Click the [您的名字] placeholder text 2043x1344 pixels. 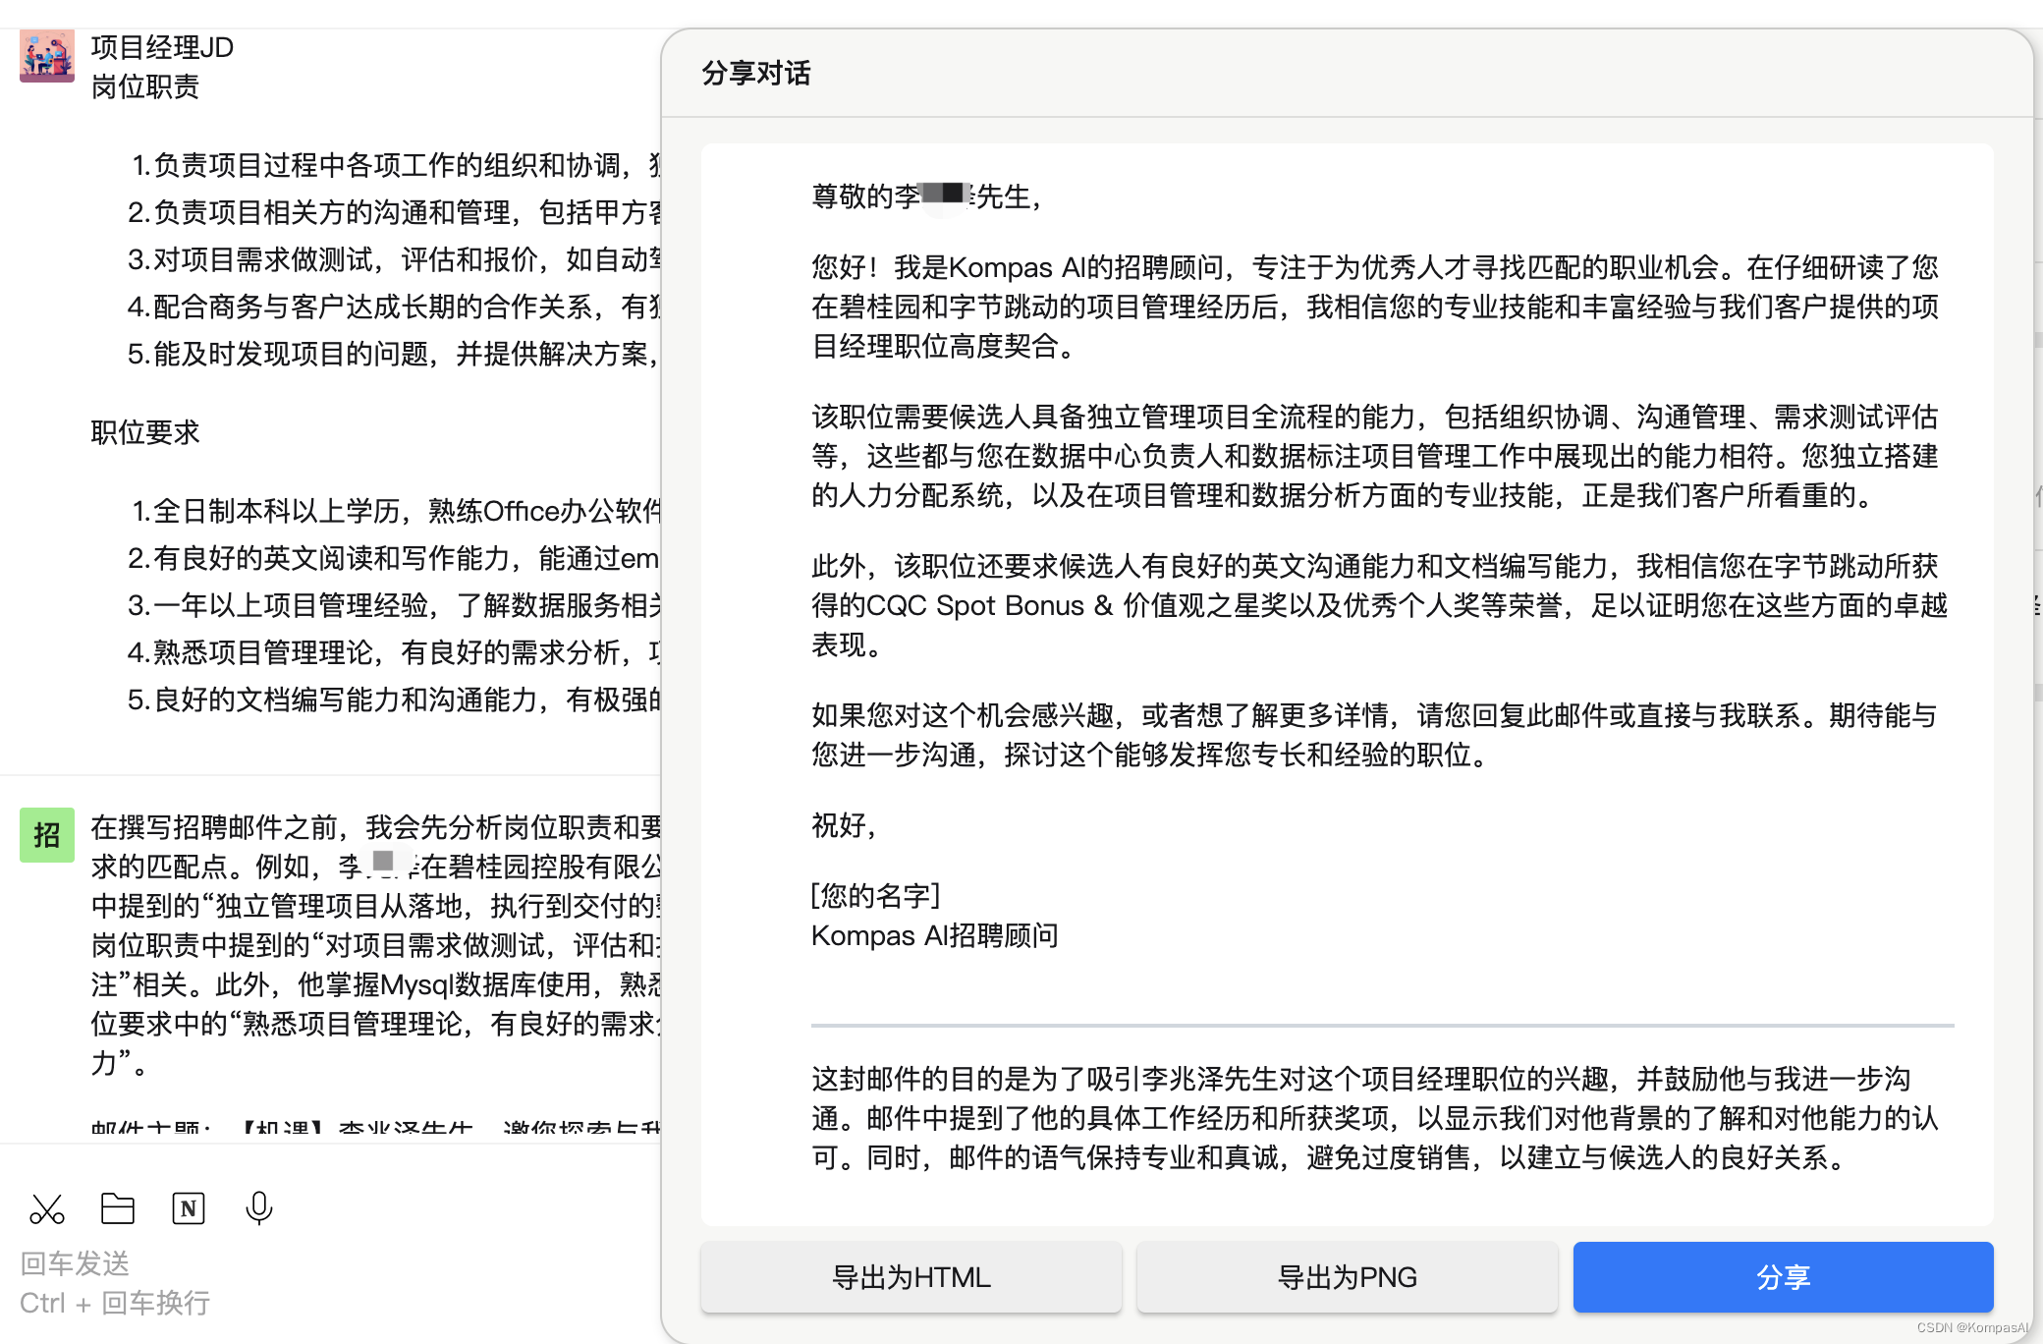pos(875,895)
